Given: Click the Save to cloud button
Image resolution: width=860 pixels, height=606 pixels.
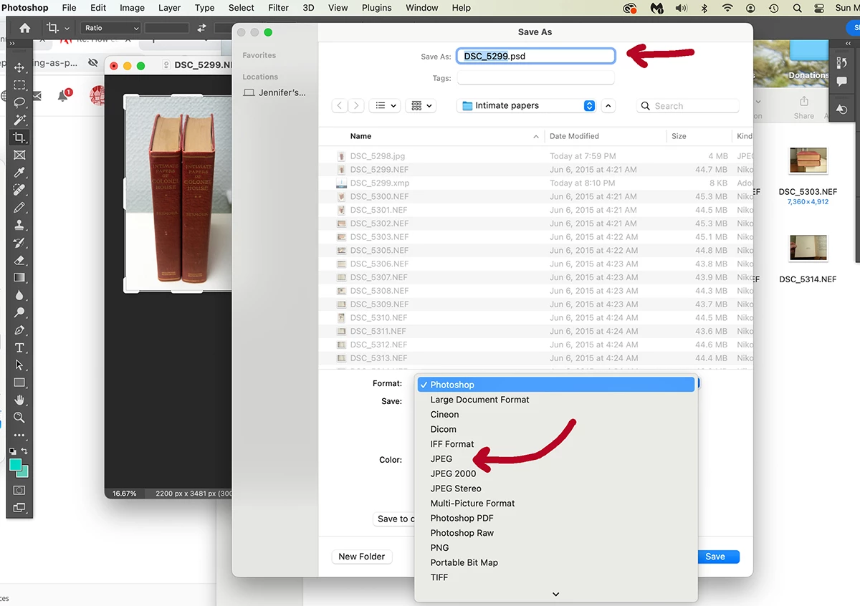Looking at the screenshot, I should click(x=395, y=519).
